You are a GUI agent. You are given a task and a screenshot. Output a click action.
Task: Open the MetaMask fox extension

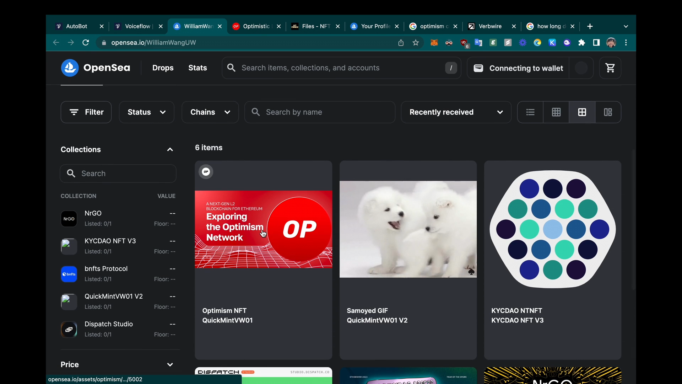[x=434, y=43]
